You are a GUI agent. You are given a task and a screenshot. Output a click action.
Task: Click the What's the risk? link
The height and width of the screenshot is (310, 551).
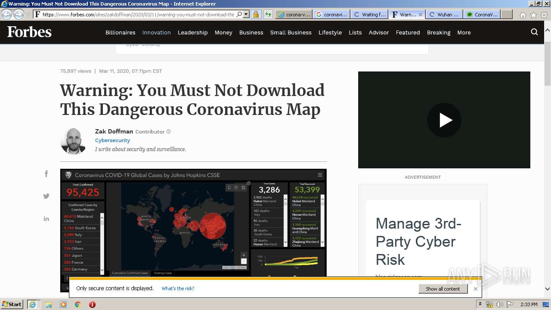178,288
